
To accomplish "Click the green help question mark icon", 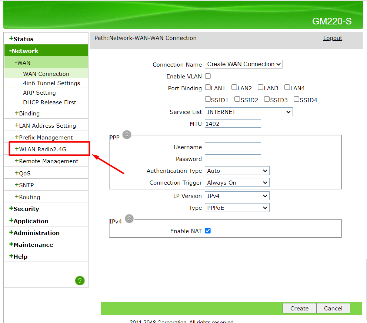I will [x=80, y=280].
